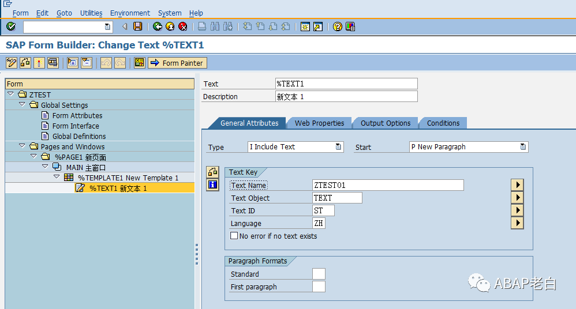576x309 pixels.
Task: Open the Type dropdown (Include Text)
Action: coord(338,147)
